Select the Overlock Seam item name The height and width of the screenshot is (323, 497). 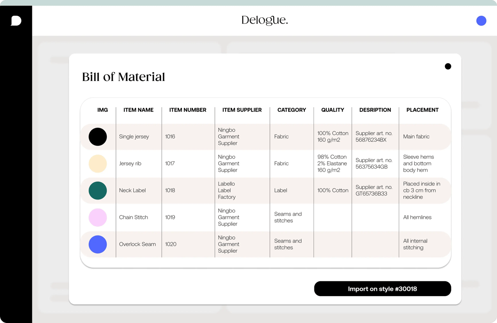click(x=138, y=244)
